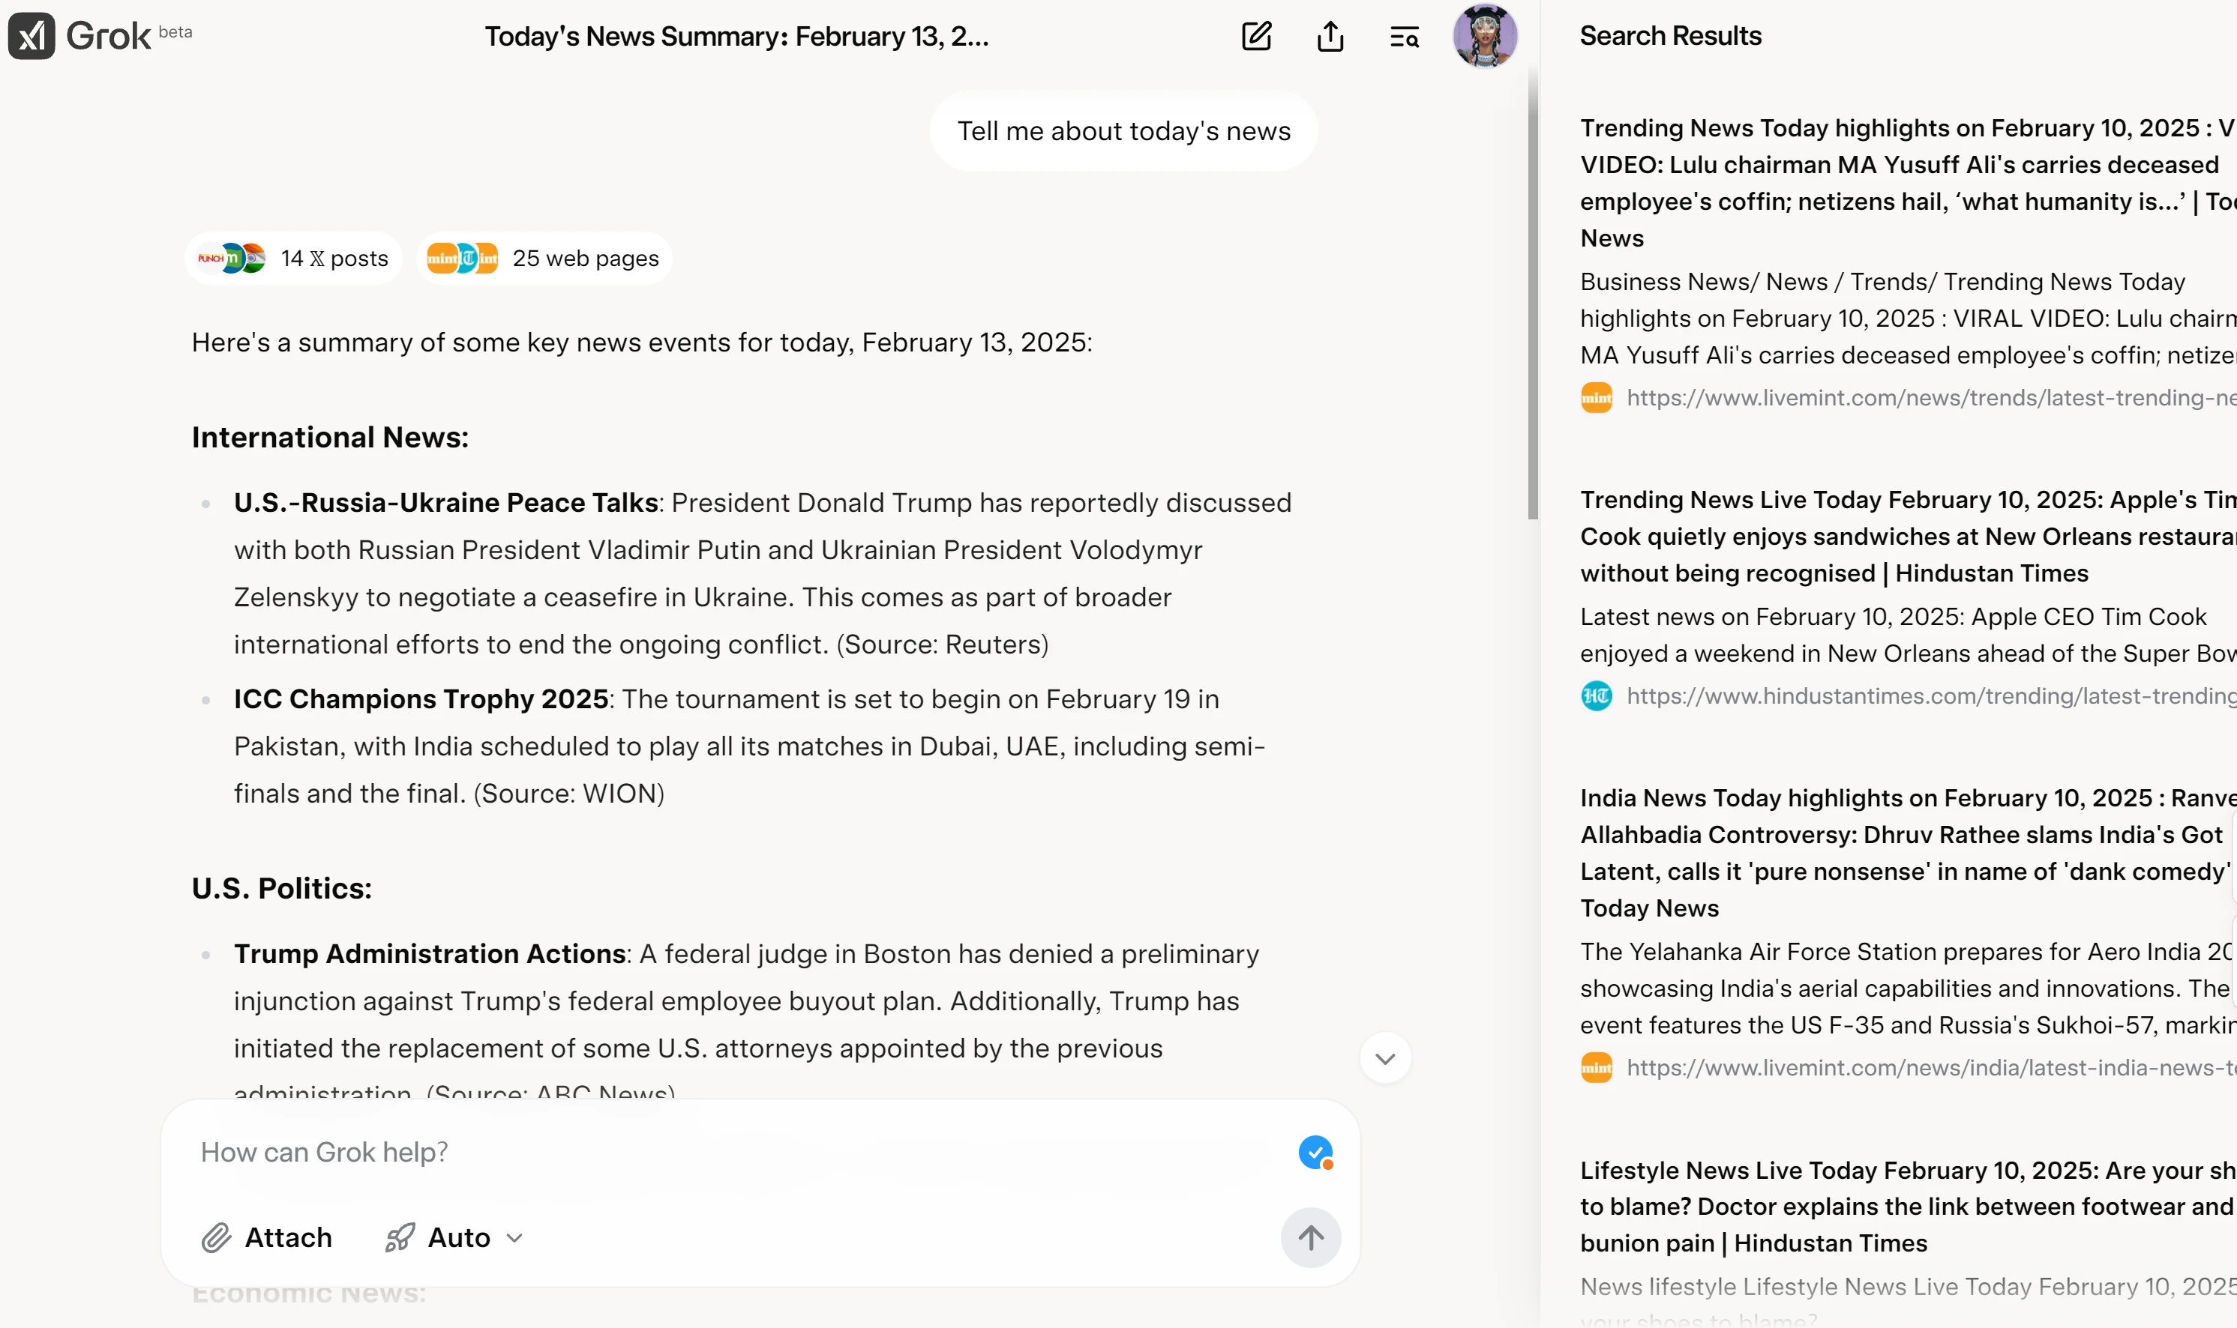Click the beta label next to Grok
This screenshot has height=1328, width=2237.
pyautogui.click(x=175, y=32)
